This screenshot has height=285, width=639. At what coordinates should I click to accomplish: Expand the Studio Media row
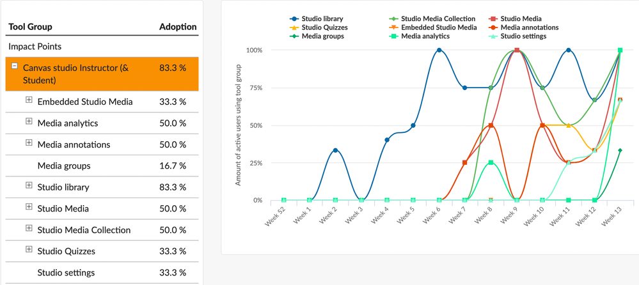(x=29, y=208)
